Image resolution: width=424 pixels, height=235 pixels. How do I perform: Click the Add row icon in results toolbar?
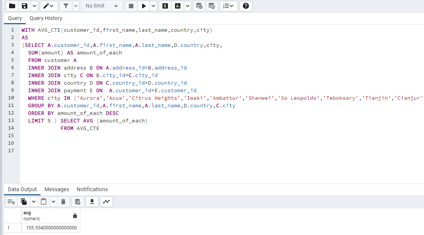11,202
